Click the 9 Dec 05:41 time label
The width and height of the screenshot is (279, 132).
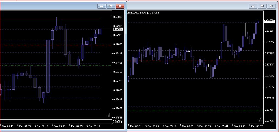tap(221, 126)
